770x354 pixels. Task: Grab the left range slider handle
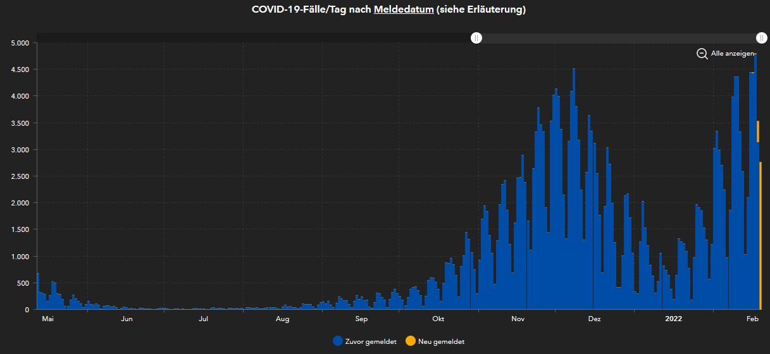pyautogui.click(x=476, y=38)
